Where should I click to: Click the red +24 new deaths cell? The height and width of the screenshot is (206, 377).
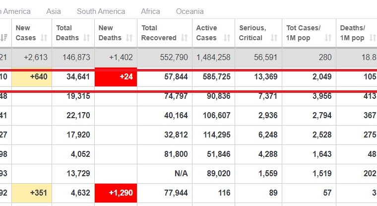[116, 77]
